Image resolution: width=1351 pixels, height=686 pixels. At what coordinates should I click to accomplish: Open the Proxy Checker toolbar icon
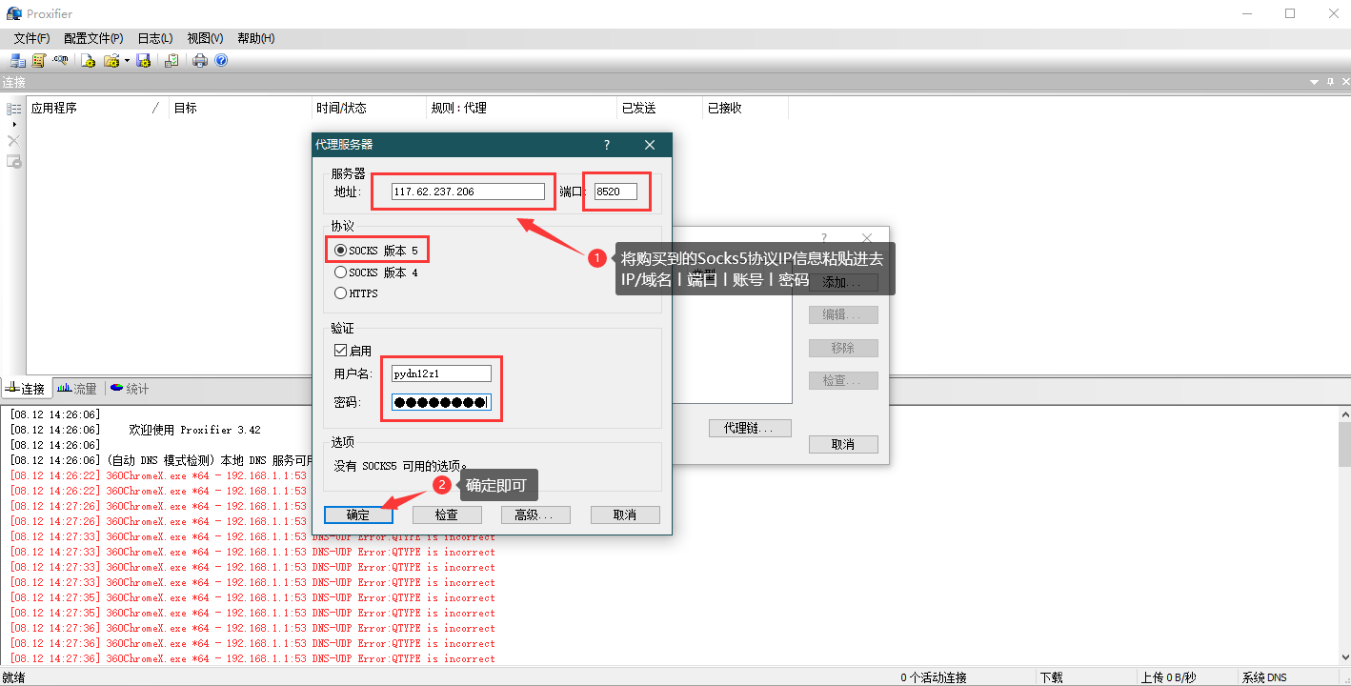pyautogui.click(x=171, y=60)
